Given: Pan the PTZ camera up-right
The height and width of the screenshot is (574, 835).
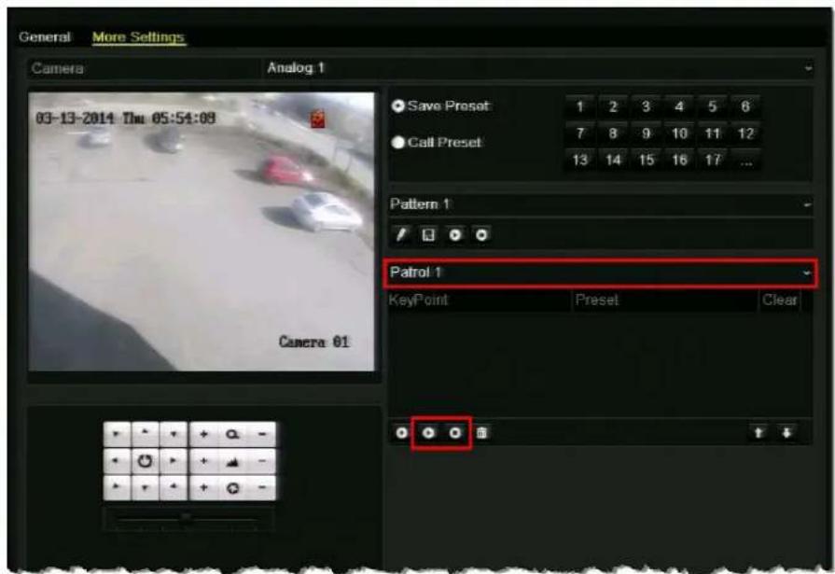Looking at the screenshot, I should pyautogui.click(x=174, y=434).
